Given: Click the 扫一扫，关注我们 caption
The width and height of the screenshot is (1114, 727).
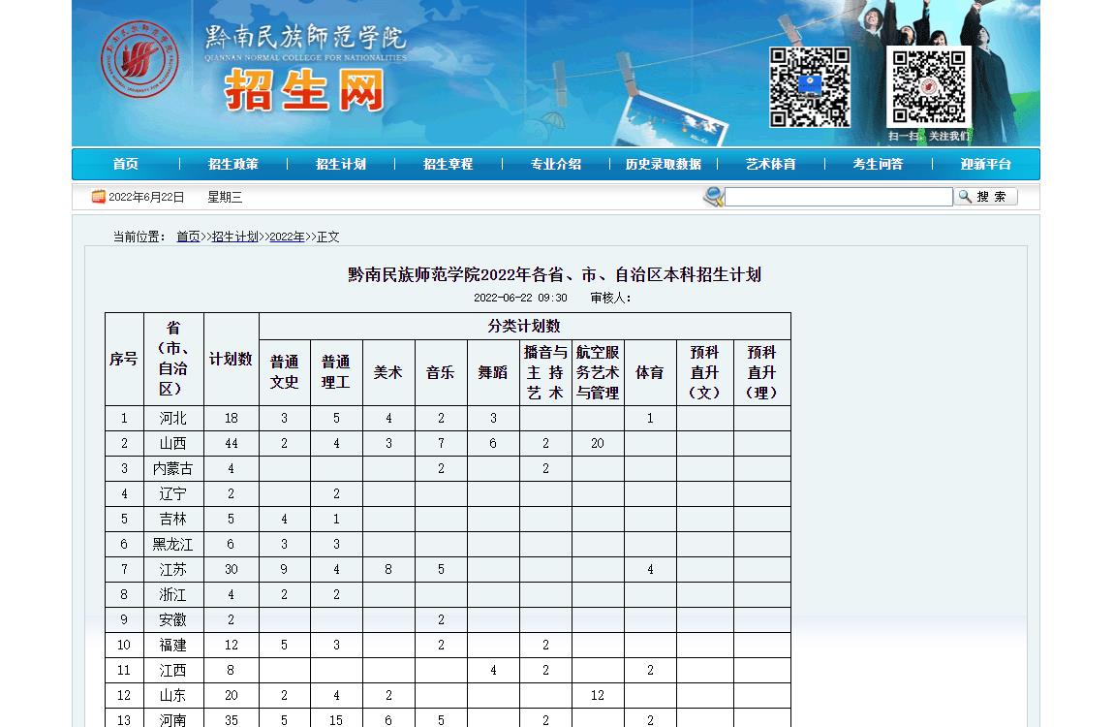Looking at the screenshot, I should (x=929, y=136).
